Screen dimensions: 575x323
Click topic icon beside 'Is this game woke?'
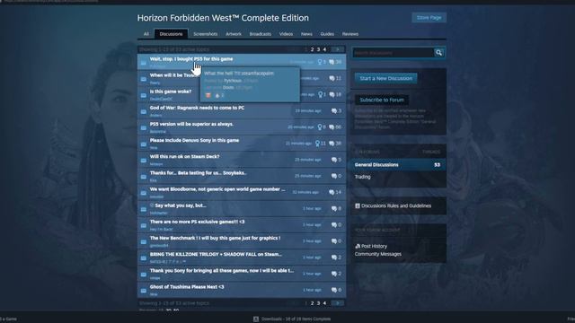144,95
